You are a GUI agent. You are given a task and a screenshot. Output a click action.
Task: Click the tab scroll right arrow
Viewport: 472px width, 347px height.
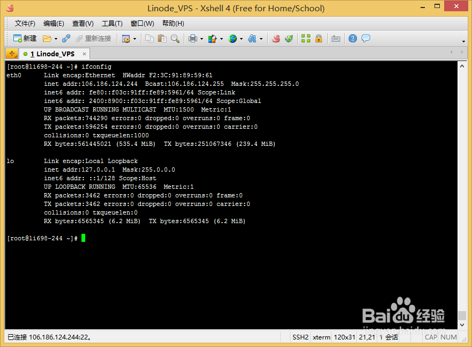[462, 52]
